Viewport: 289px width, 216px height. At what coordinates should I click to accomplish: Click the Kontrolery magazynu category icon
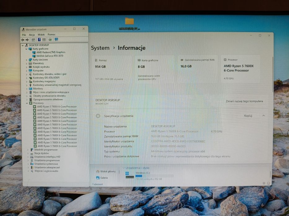click(x=30, y=81)
